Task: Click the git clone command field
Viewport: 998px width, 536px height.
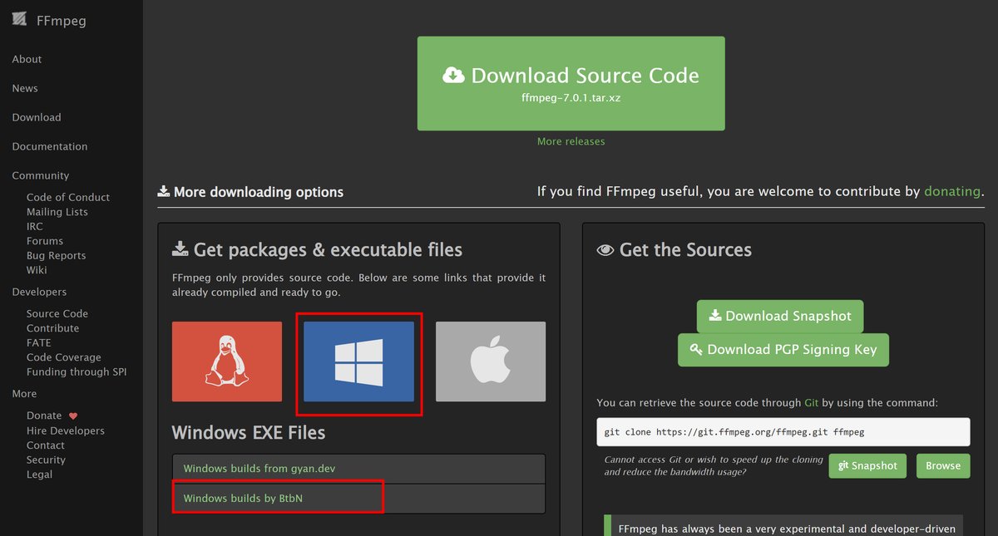Action: pyautogui.click(x=783, y=432)
